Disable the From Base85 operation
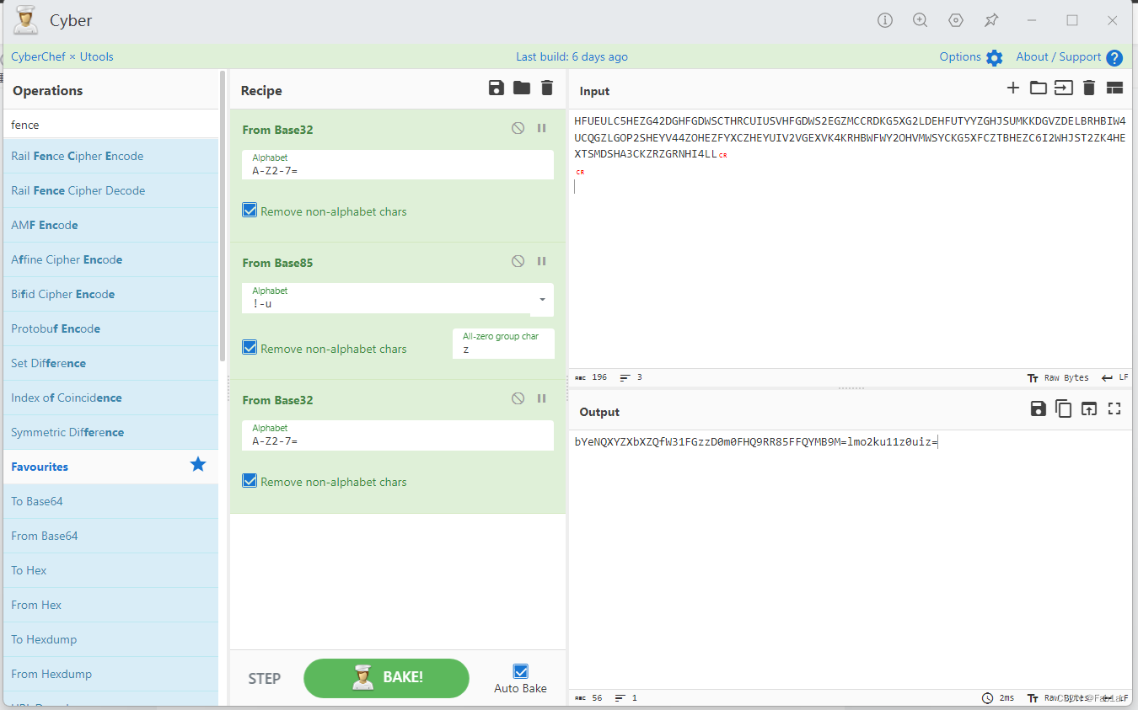 click(518, 261)
